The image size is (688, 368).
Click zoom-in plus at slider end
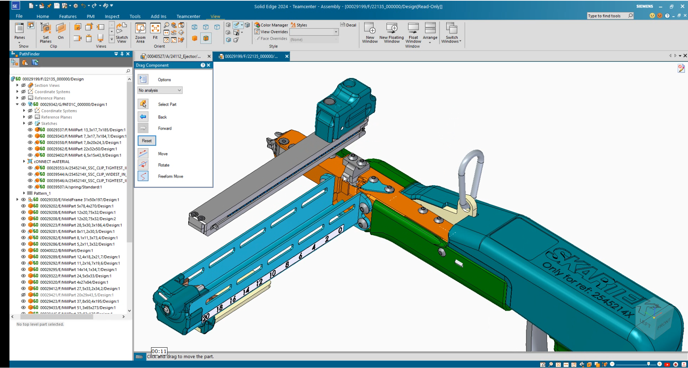tap(659, 364)
